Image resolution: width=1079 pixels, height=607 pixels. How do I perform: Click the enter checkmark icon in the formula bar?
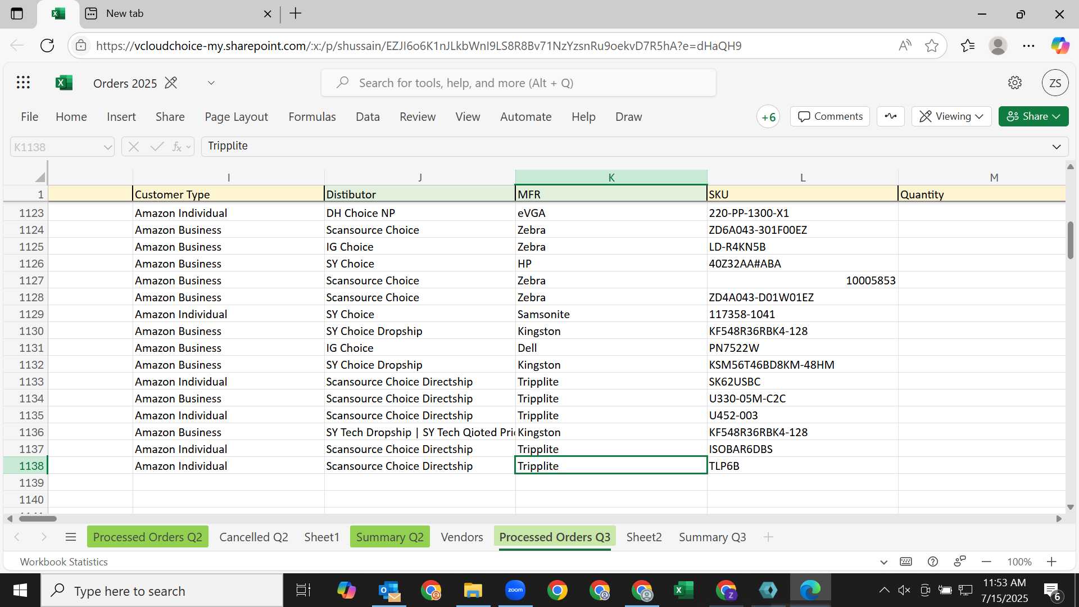click(x=157, y=147)
